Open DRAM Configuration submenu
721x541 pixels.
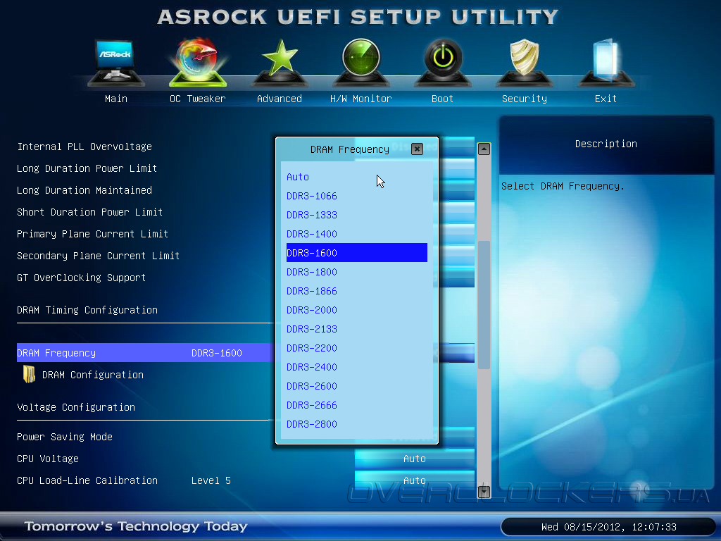pyautogui.click(x=93, y=375)
